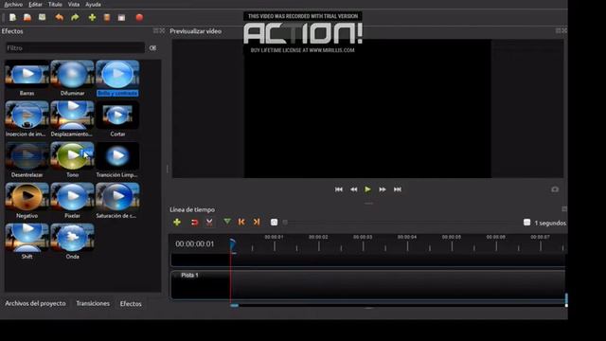
Task: Jump to the start of the preview
Action: 339,189
